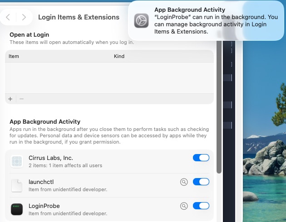
Task: Sort by the Item column header
Action: (14, 57)
